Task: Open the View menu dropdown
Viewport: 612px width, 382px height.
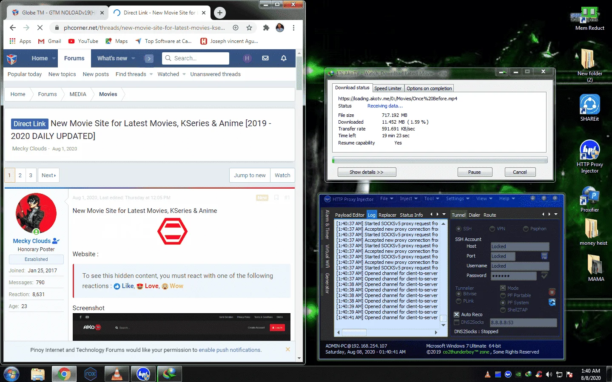Action: coord(484,199)
